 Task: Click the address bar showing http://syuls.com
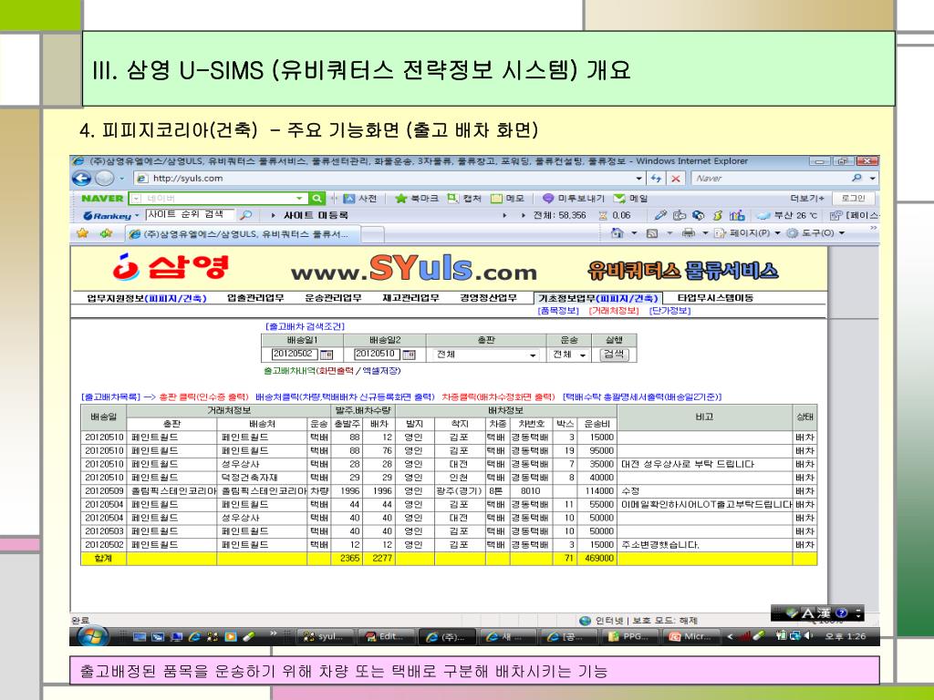pos(382,178)
